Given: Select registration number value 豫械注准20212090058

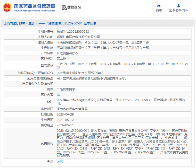Looking at the screenshot, I should [73, 32].
